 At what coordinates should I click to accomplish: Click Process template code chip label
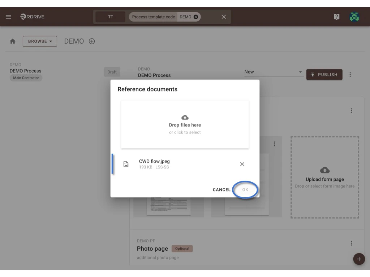click(153, 17)
